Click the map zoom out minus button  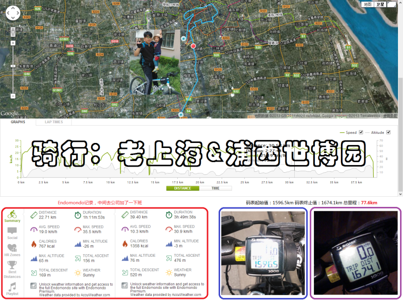click(x=13, y=96)
